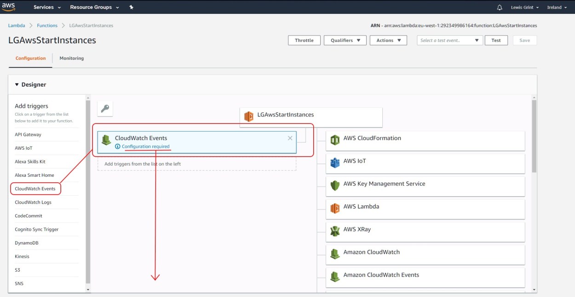Viewport: 575px width, 297px height.
Task: Select the AWS Lambda resource icon
Action: (335, 208)
